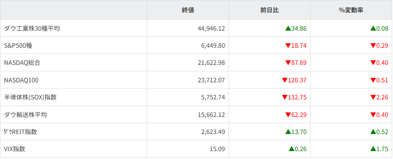Open the ダウREIT指数 row label
Viewport: 393px width, 159px height.
(21, 132)
